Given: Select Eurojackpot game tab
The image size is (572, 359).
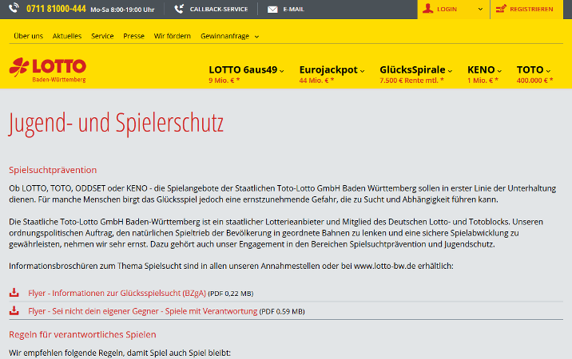Looking at the screenshot, I should (x=328, y=69).
